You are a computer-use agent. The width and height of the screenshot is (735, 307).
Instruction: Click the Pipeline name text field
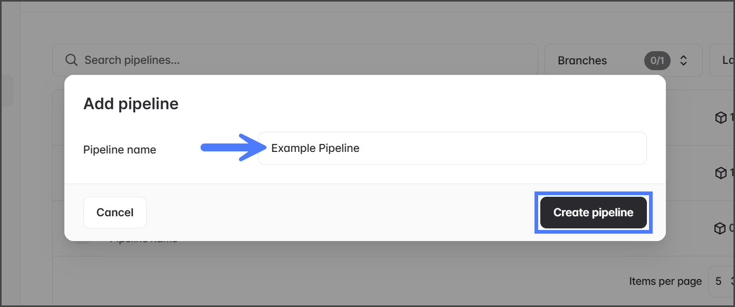tap(452, 148)
